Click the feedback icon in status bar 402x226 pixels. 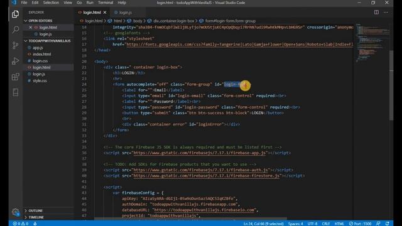(378, 223)
